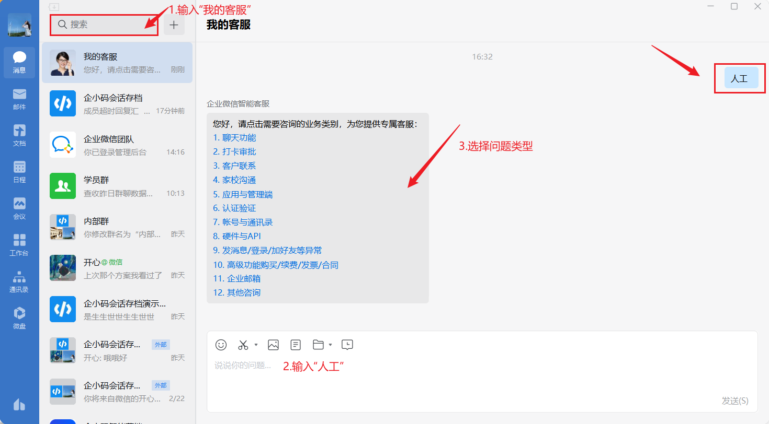Open 企小码会话存档演示 conversation
769x424 pixels.
point(117,310)
